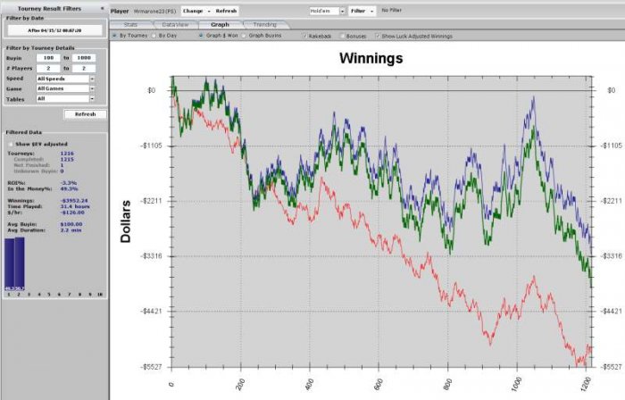Click the x-axis label 600

pyautogui.click(x=379, y=385)
